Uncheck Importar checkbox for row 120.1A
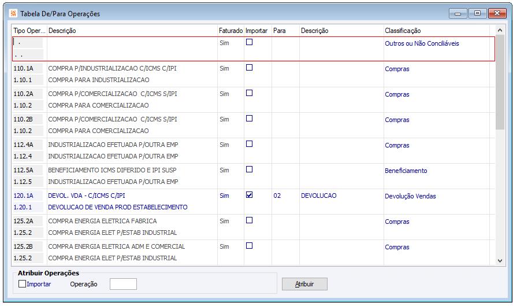 point(250,195)
